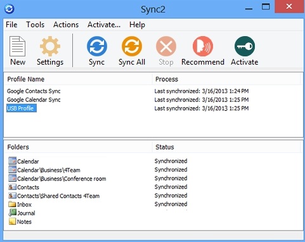
Task: Click the Inbox folder icon
Action: 12,204
